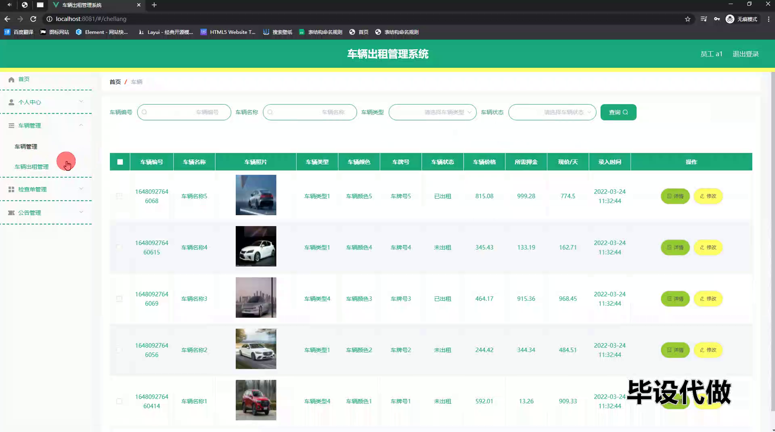Open the saved passwords key icon

[x=717, y=19]
